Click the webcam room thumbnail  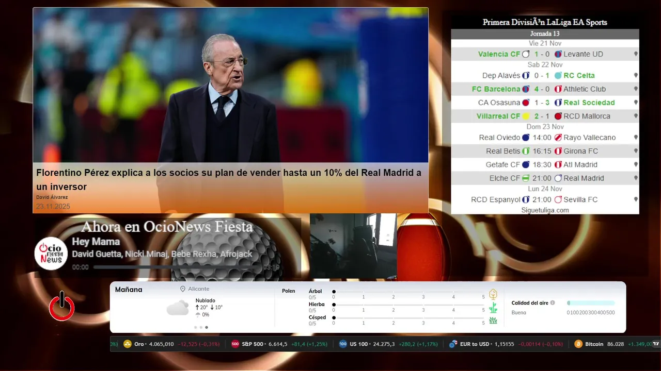click(353, 246)
